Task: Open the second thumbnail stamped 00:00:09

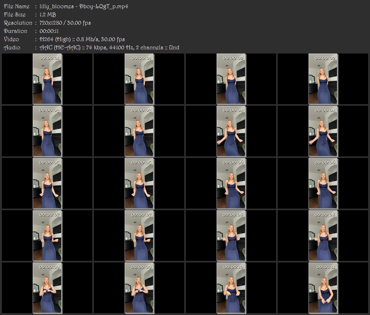Action: click(139, 288)
